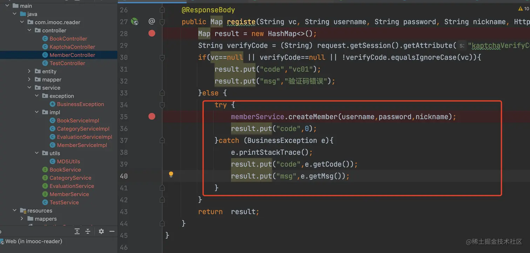Viewport: 530px width, 253px height.
Task: Click the class icon beside MD5Utils
Action: (53, 161)
